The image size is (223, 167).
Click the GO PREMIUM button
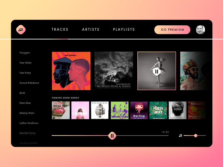(172, 30)
